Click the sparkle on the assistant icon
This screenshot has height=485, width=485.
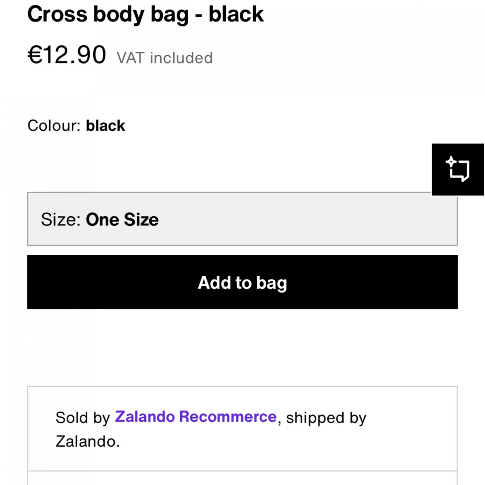pos(451,161)
